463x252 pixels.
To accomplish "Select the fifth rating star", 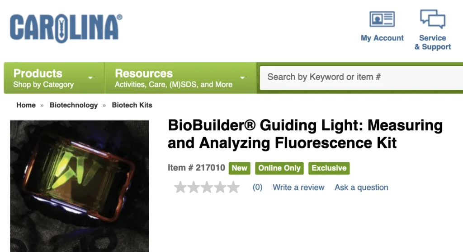I will click(x=233, y=188).
